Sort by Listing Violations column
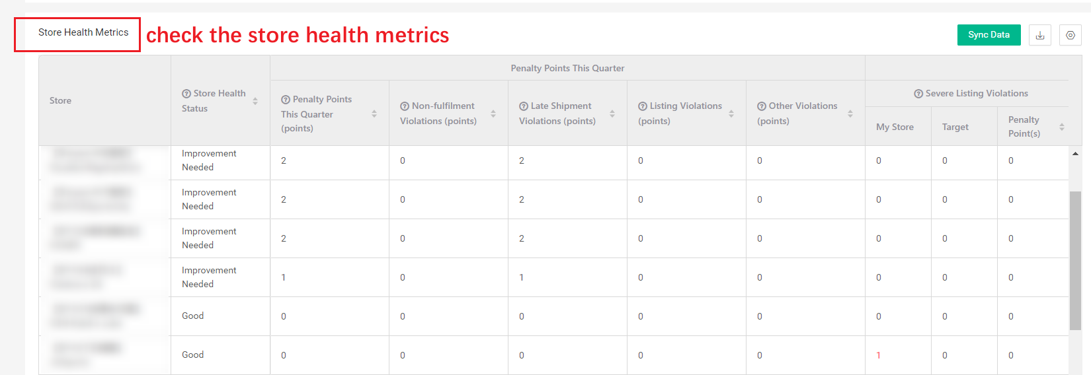Image resolution: width=1091 pixels, height=375 pixels. pos(731,114)
